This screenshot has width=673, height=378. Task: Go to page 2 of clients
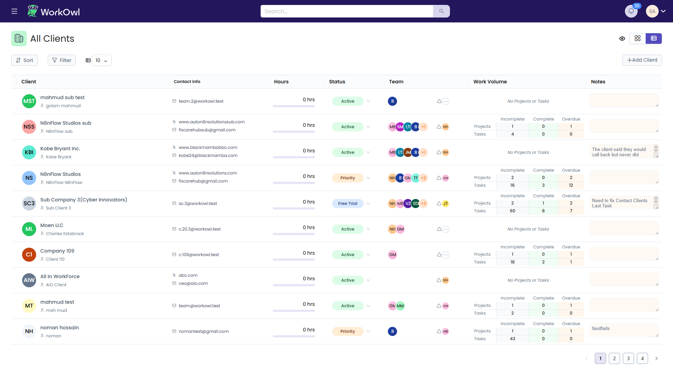coord(614,358)
